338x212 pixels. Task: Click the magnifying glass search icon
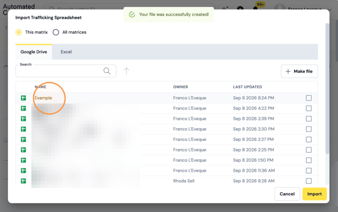(107, 71)
